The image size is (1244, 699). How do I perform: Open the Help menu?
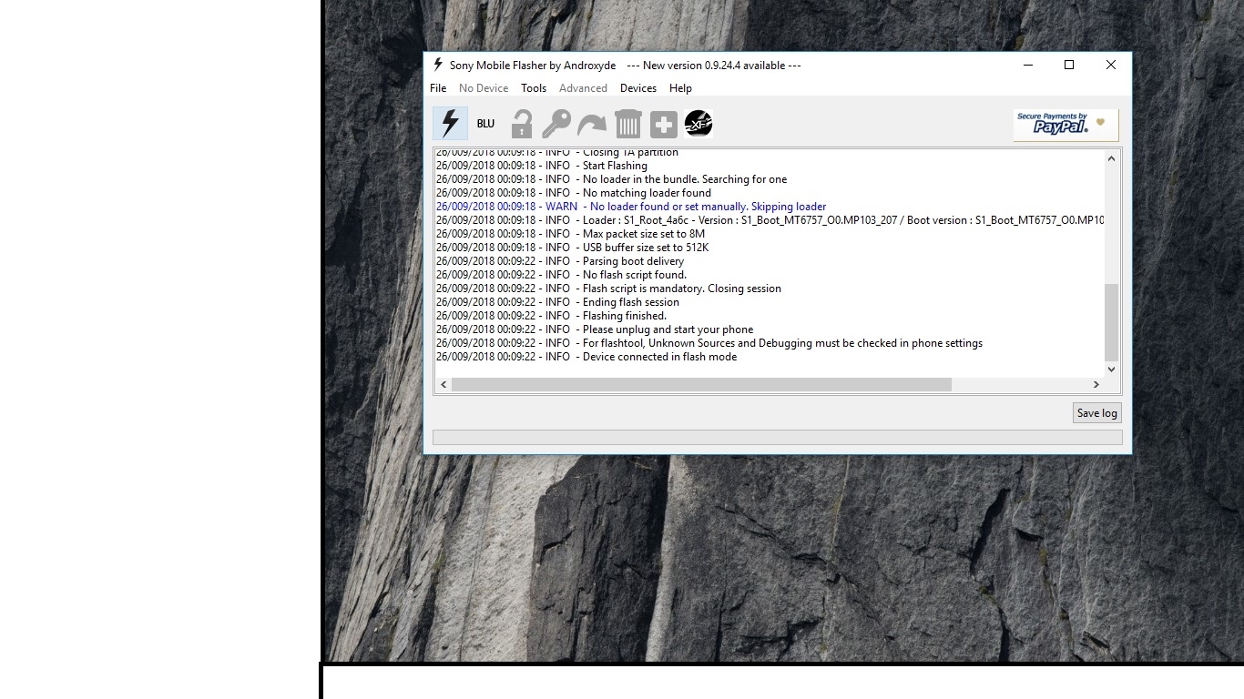pyautogui.click(x=680, y=88)
